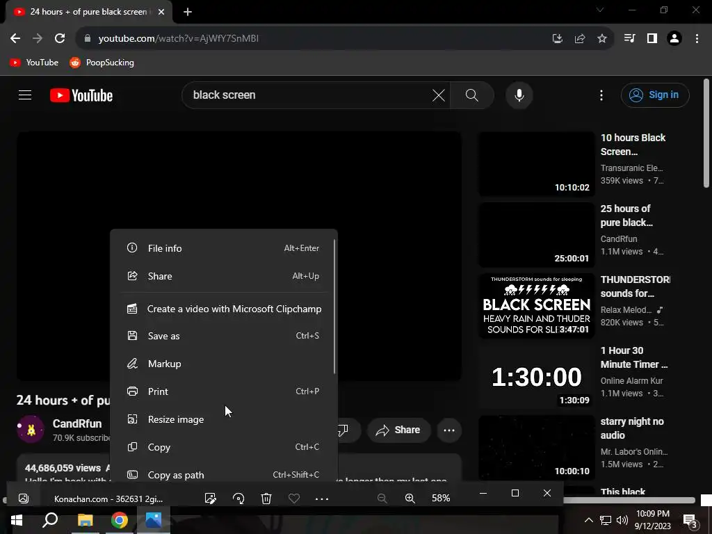Open the volume control in system tray
This screenshot has width=712, height=534.
pos(622,520)
